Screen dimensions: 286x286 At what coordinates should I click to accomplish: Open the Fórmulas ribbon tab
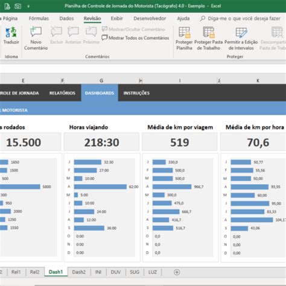click(x=39, y=19)
